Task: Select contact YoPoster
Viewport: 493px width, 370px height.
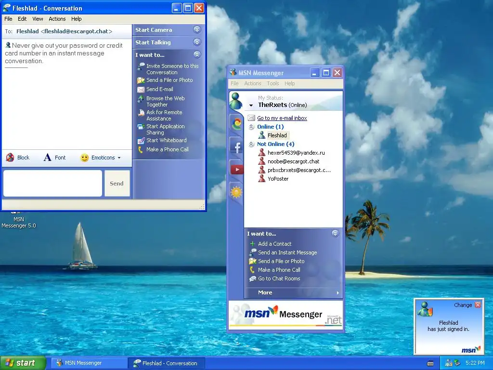Action: coord(278,179)
